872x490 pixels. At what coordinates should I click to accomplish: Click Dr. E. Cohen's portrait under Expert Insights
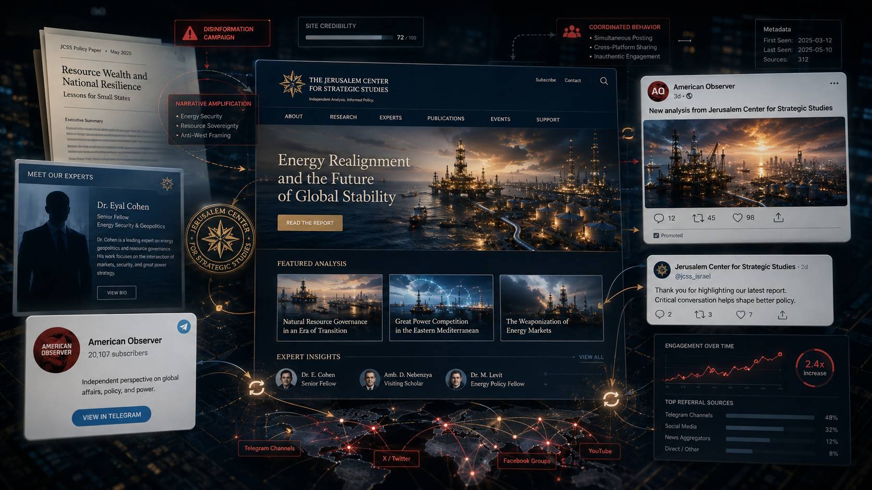click(286, 379)
